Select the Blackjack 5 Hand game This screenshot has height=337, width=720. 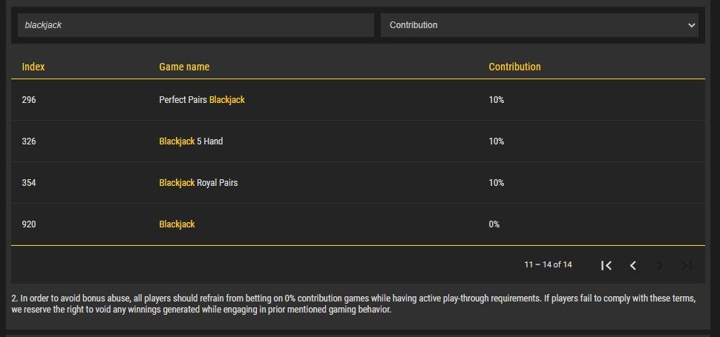191,141
